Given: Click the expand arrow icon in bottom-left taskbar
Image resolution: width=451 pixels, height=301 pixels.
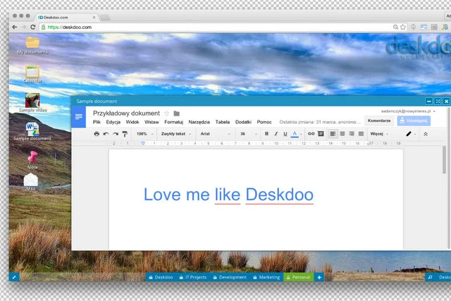Looking at the screenshot, I should 14,277.
